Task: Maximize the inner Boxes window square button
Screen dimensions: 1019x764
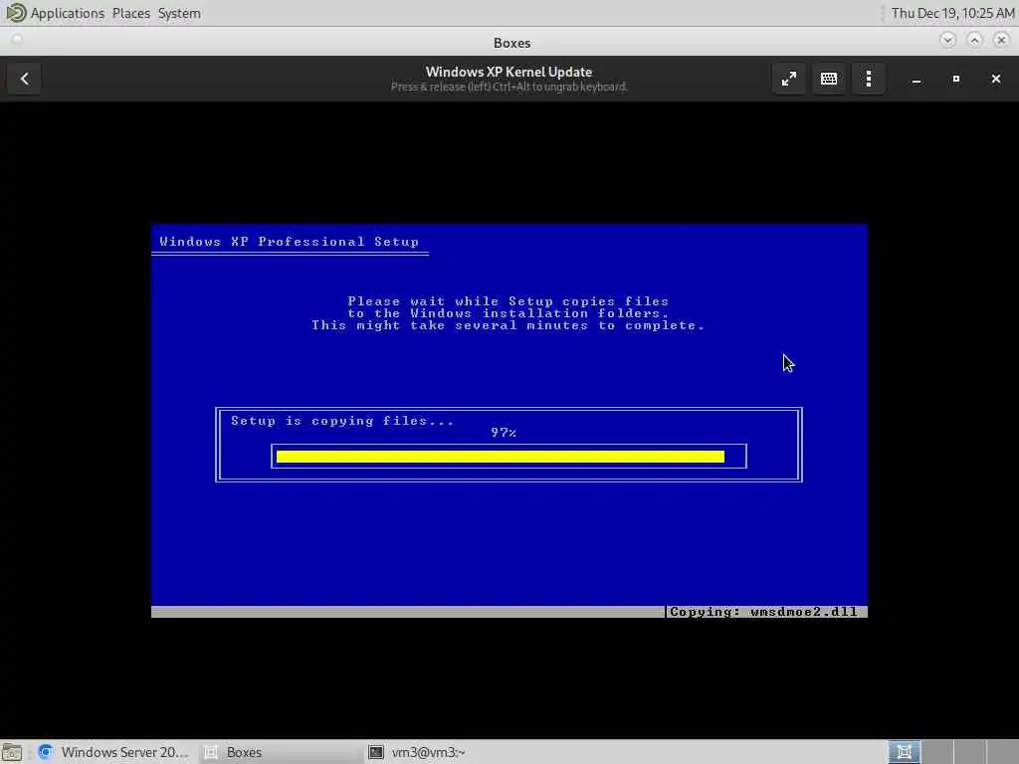Action: point(956,79)
